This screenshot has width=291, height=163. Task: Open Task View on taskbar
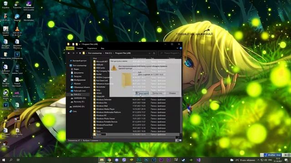pos(18,160)
